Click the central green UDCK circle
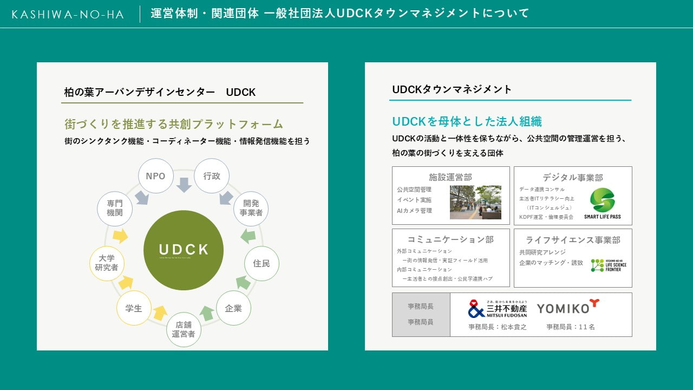Viewport: 693px width, 390px height. tap(184, 250)
